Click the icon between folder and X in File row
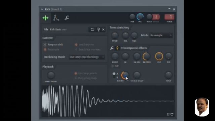Screen dimensions: 215x121 click(x=98, y=29)
